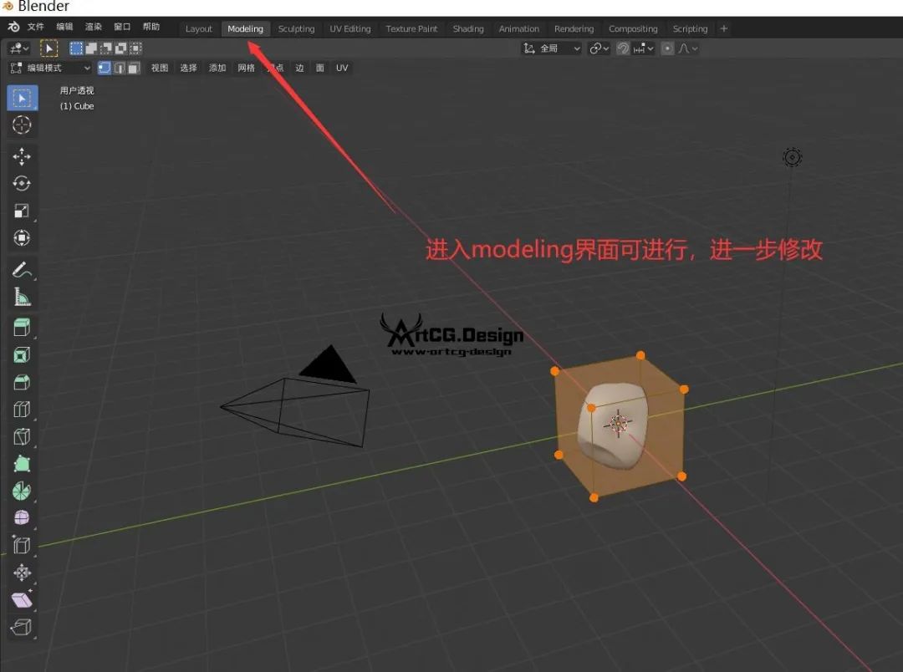
Task: Switch to the Sculpting workspace tab
Action: pyautogui.click(x=296, y=28)
